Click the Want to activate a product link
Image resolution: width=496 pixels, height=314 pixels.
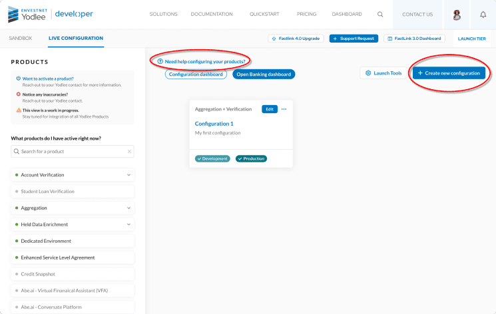(x=48, y=78)
